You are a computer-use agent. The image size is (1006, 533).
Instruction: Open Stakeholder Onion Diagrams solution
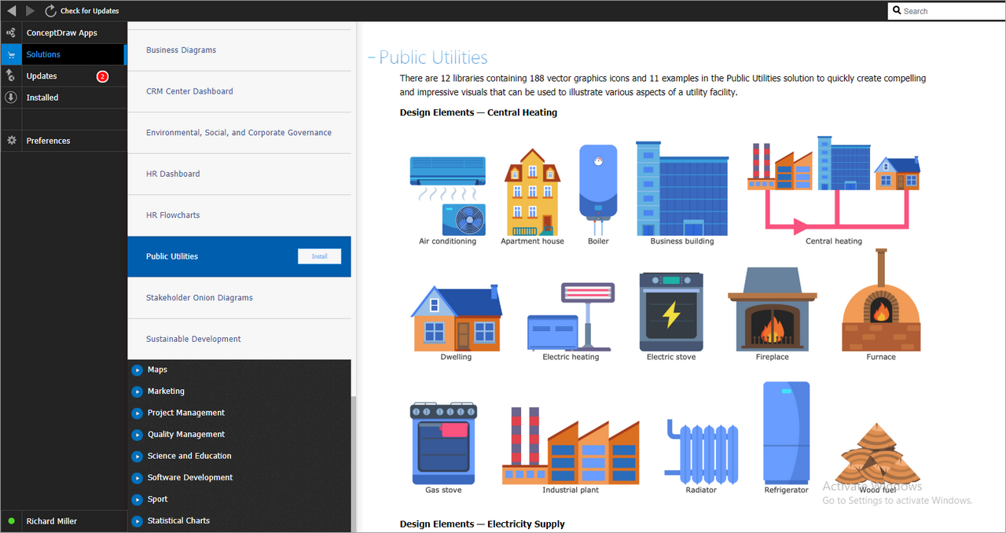tap(239, 298)
